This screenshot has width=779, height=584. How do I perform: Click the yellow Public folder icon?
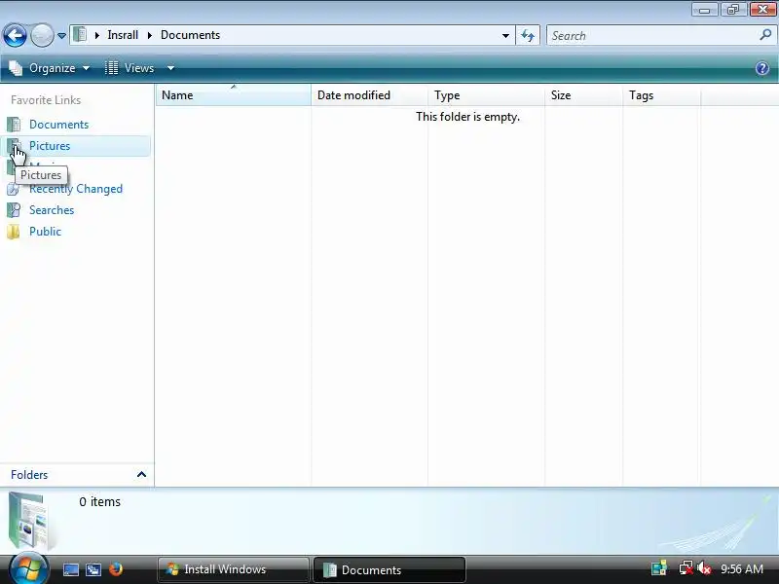pyautogui.click(x=14, y=232)
